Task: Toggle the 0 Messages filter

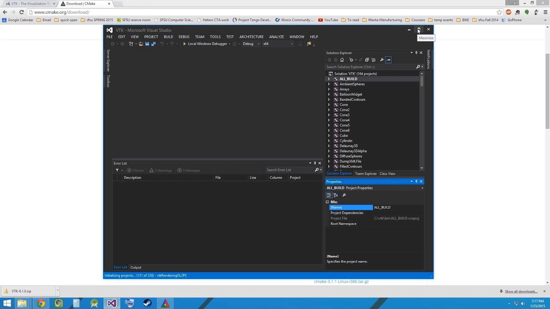Action: coord(189,170)
